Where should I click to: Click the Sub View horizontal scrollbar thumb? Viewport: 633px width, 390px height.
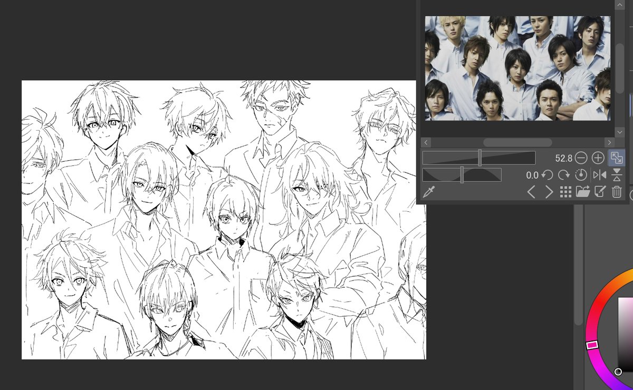(x=517, y=142)
